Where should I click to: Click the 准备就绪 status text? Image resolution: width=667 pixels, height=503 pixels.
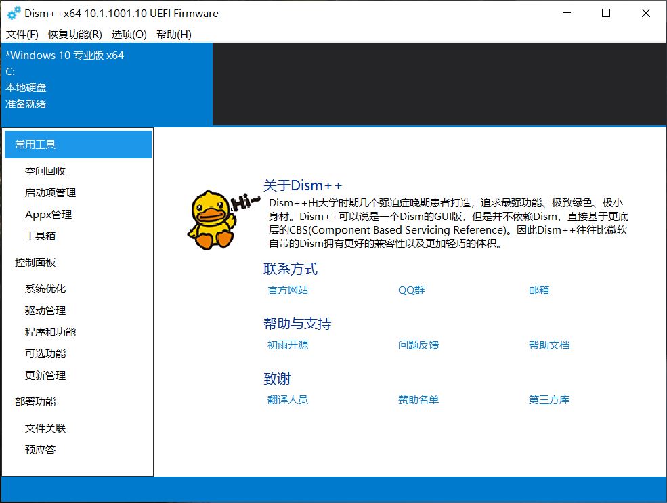tap(26, 104)
